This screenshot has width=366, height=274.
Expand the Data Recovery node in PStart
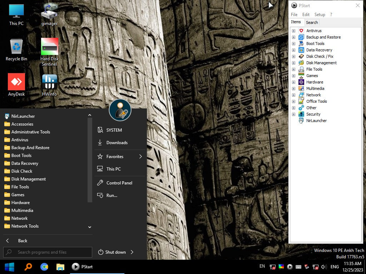click(x=294, y=50)
